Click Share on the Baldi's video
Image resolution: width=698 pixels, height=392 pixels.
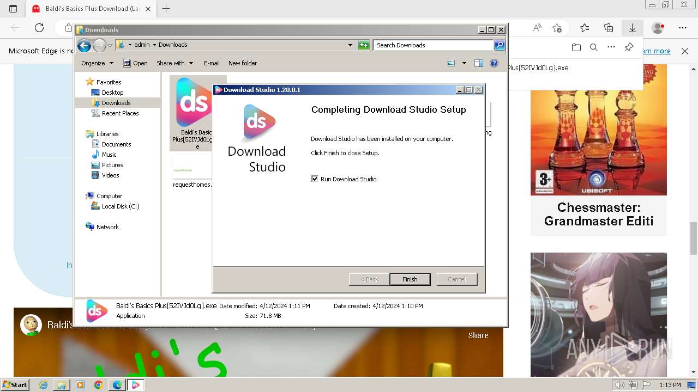(478, 335)
